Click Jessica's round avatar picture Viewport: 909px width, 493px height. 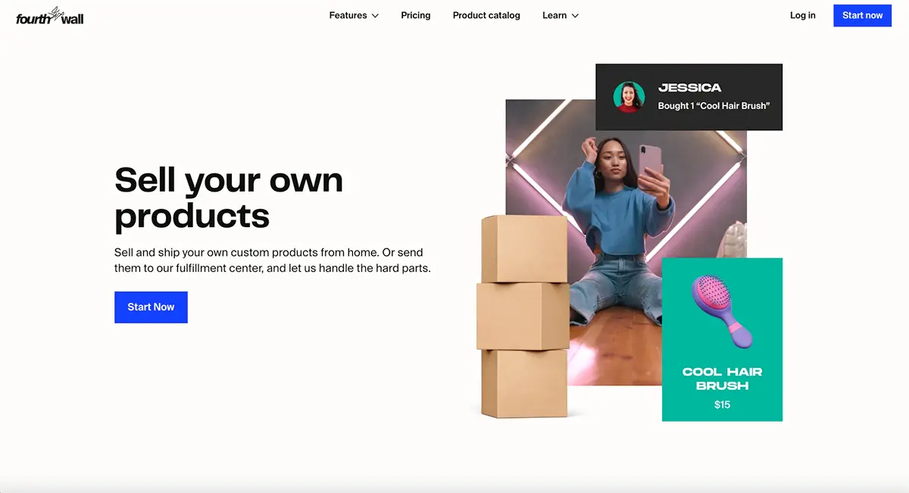coord(629,97)
